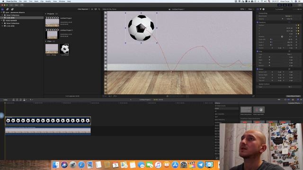
Task: Click the Distort onscreen controls icon in inspector
Action: [289, 69]
